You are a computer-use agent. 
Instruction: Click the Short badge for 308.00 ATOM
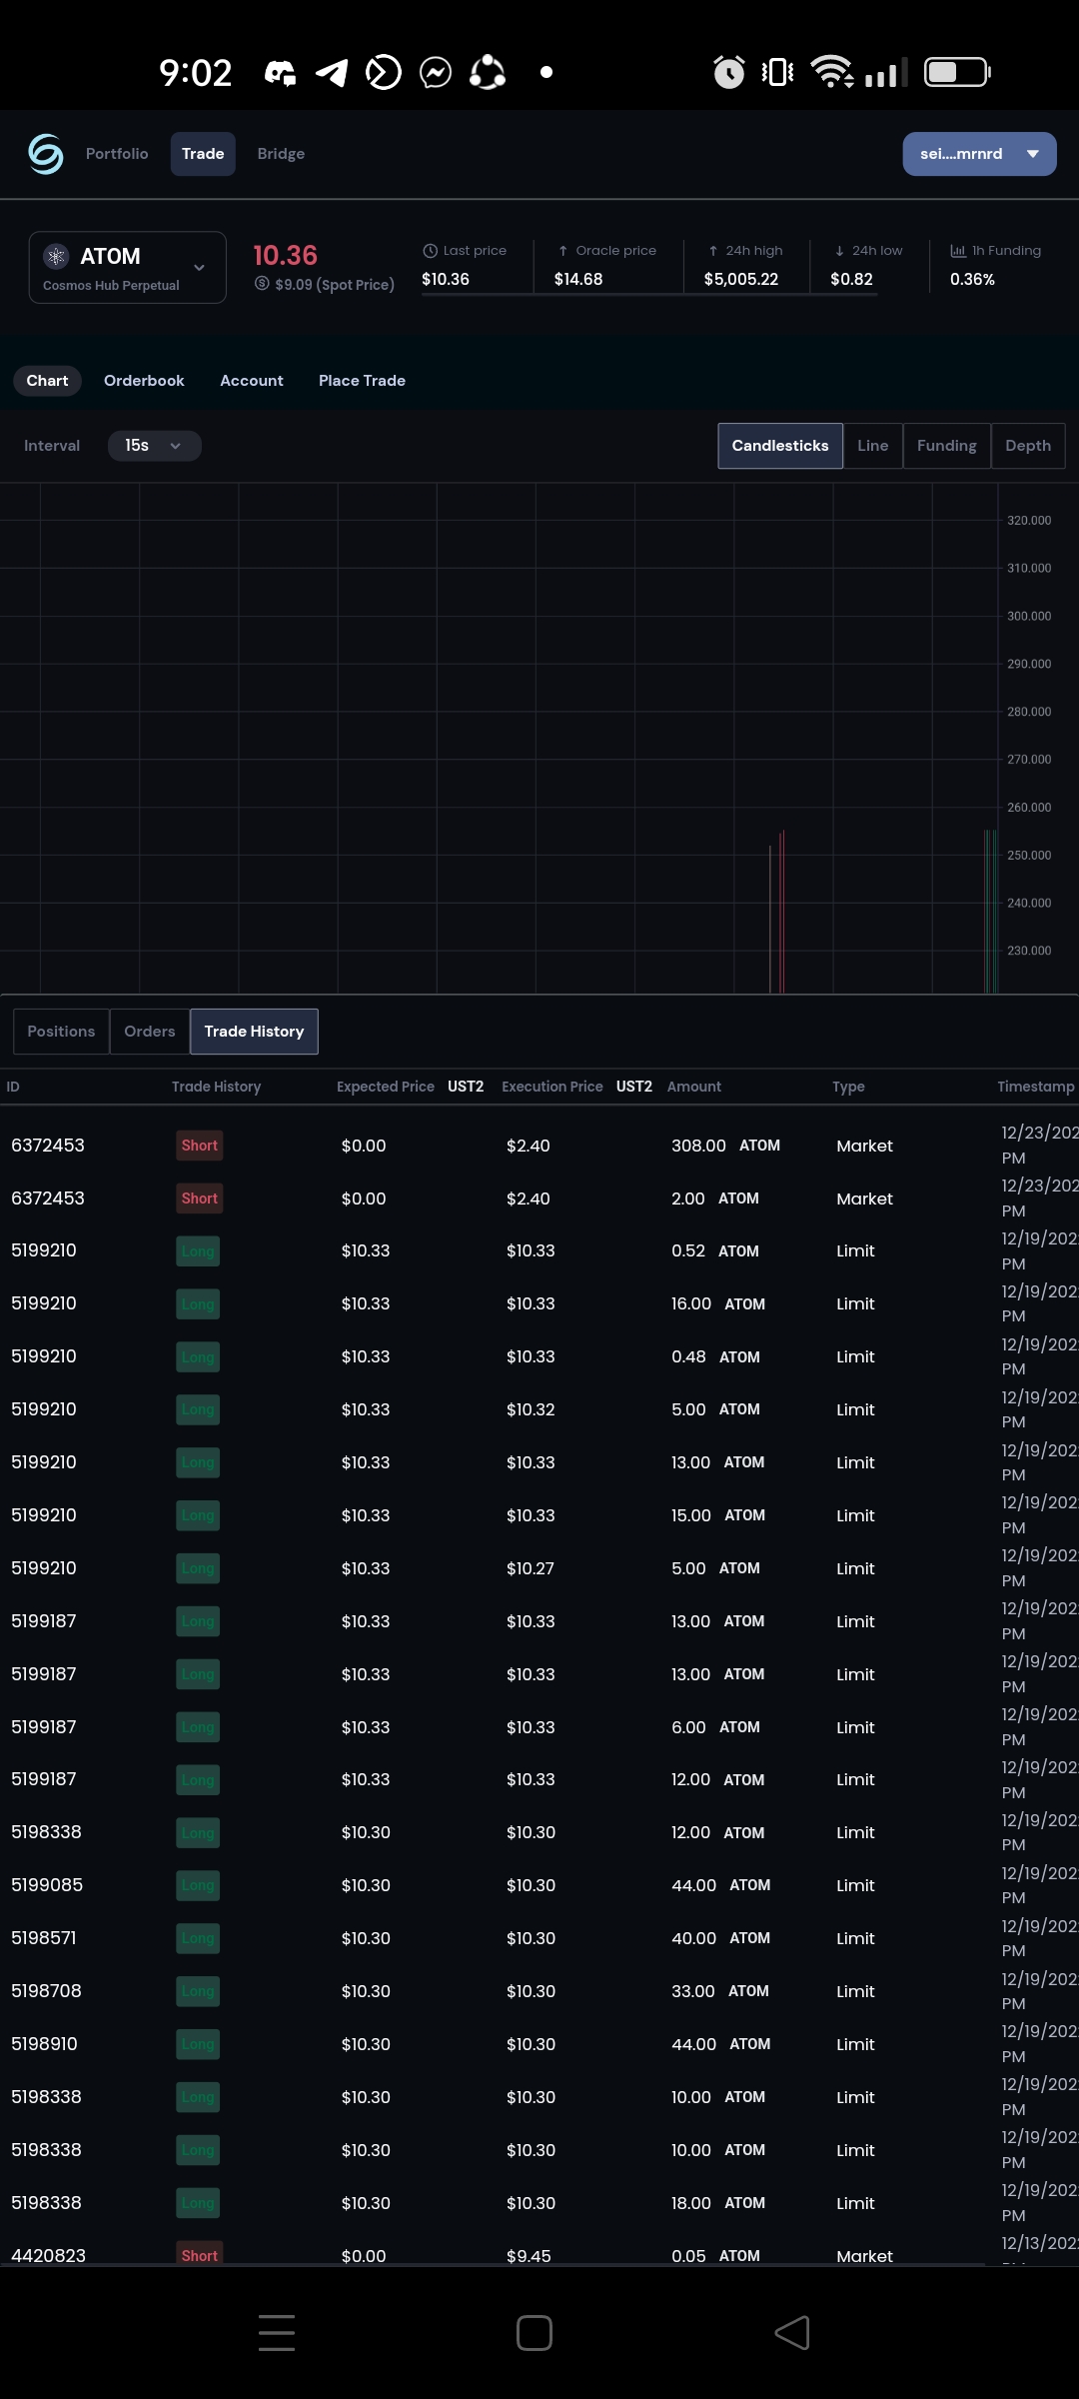(x=199, y=1146)
